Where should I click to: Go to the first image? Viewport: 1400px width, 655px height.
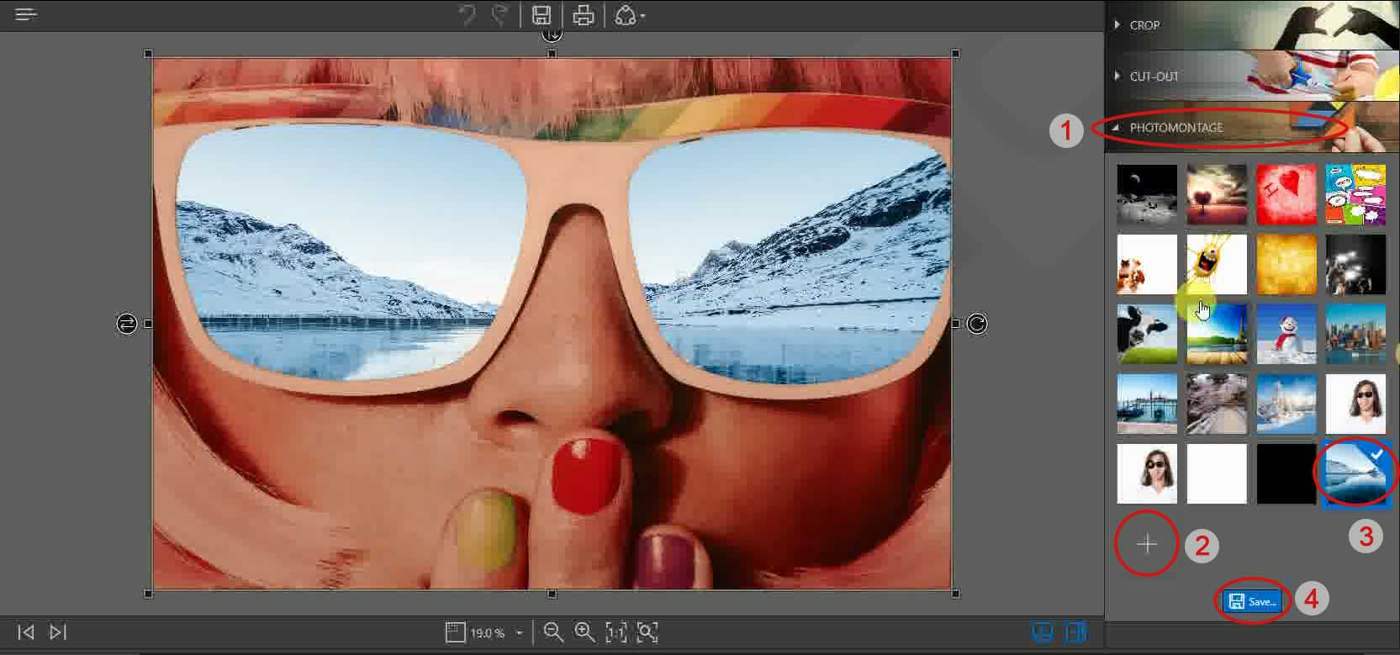(26, 631)
